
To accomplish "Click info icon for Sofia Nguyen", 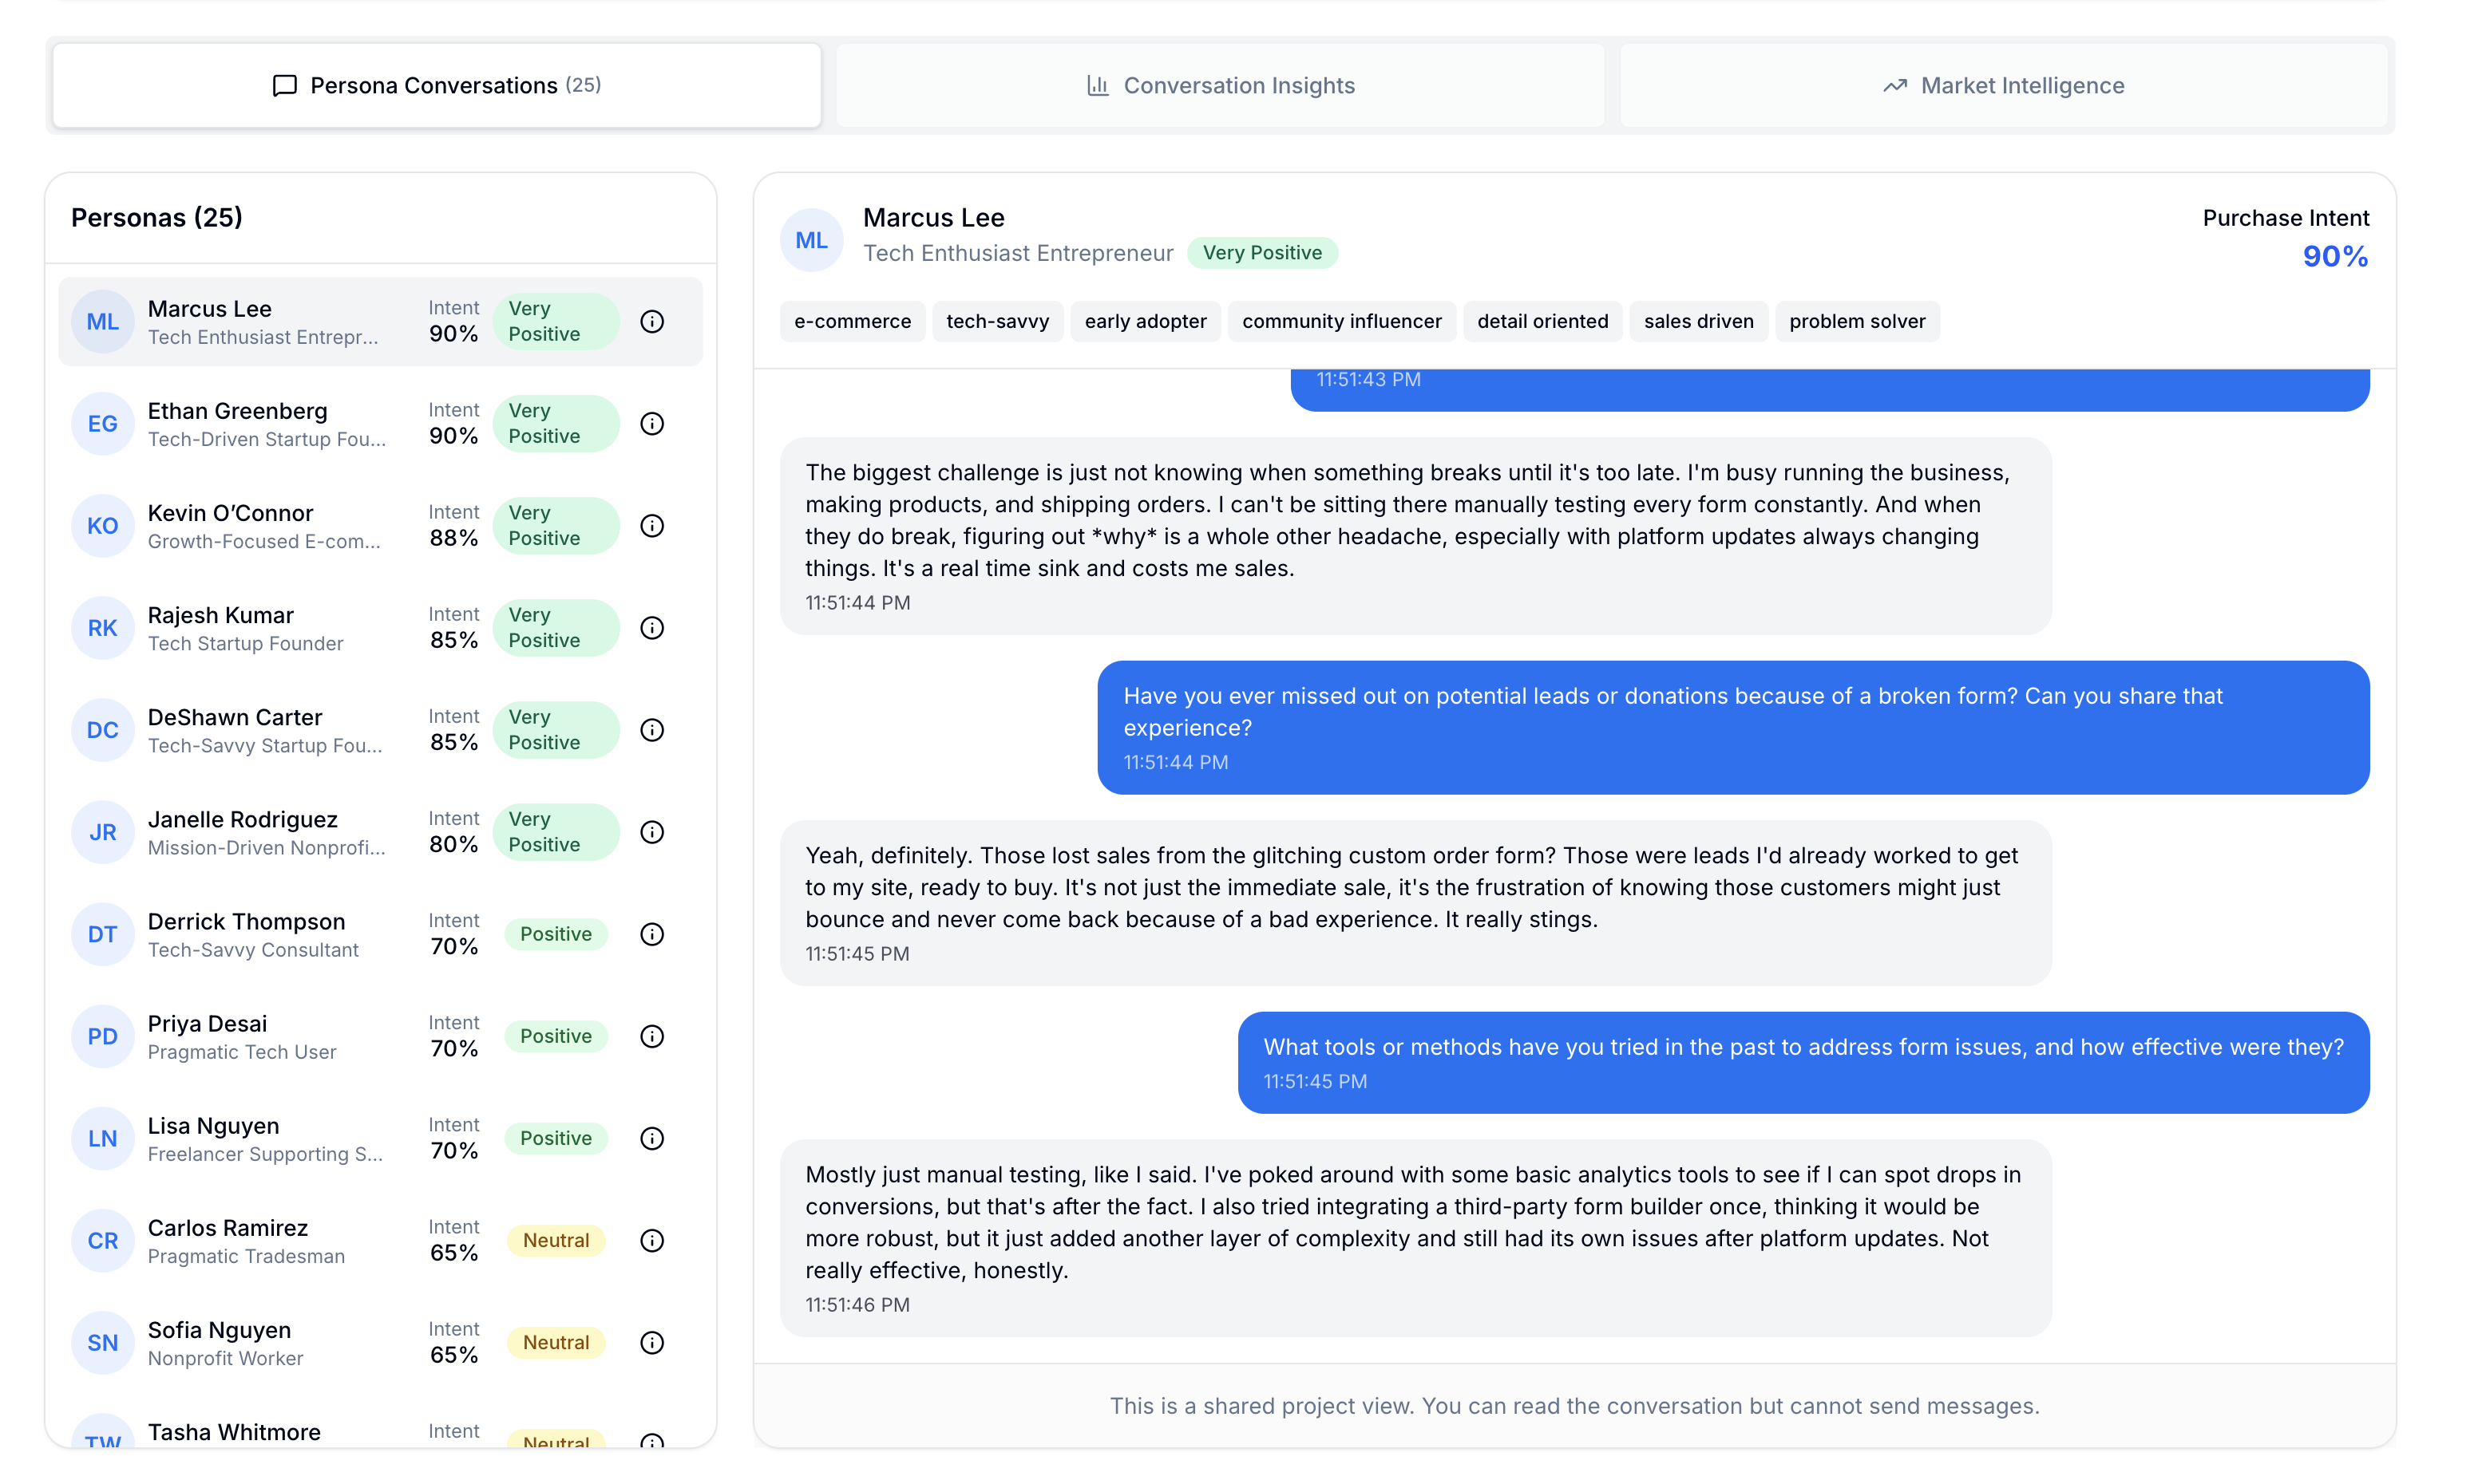I will coord(652,1343).
